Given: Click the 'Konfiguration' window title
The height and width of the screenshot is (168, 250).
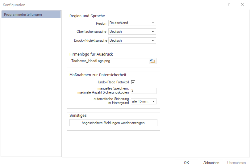Looking at the screenshot, I should pos(14,5).
